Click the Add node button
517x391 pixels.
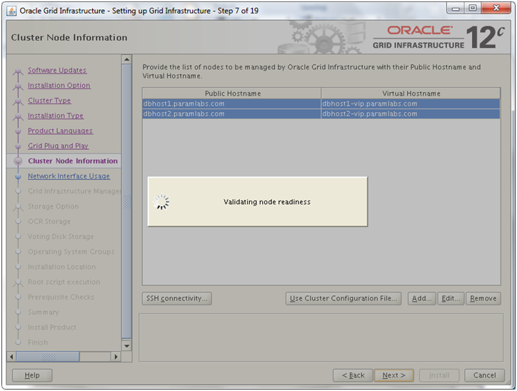(422, 298)
